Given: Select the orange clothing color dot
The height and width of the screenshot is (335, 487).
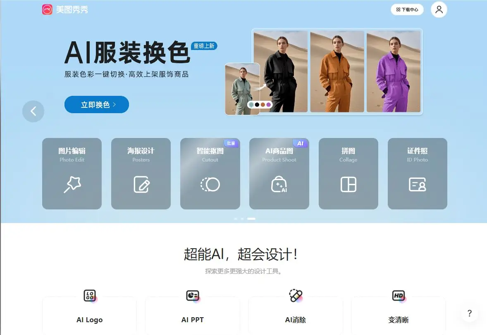Looking at the screenshot, I should coord(263,105).
